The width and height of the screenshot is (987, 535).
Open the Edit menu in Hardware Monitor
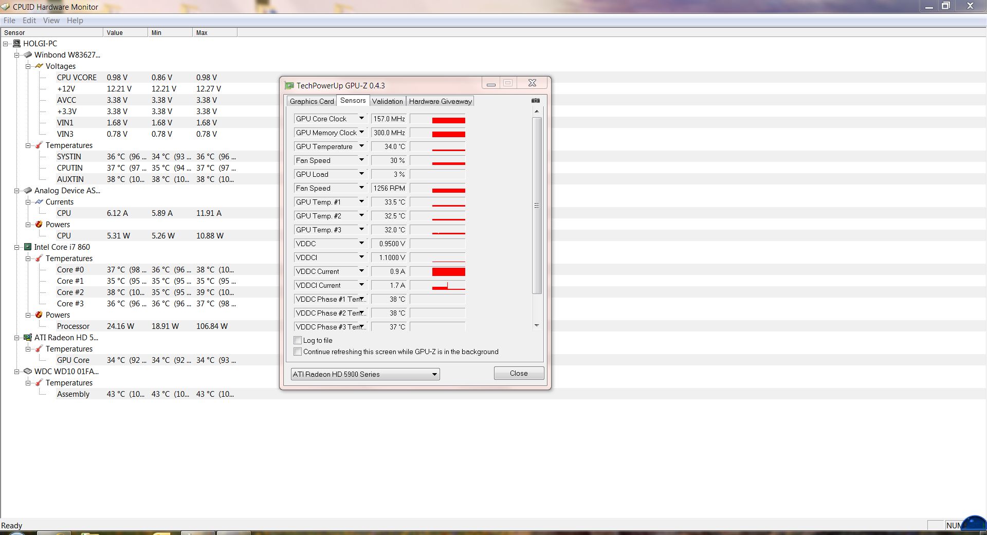29,21
